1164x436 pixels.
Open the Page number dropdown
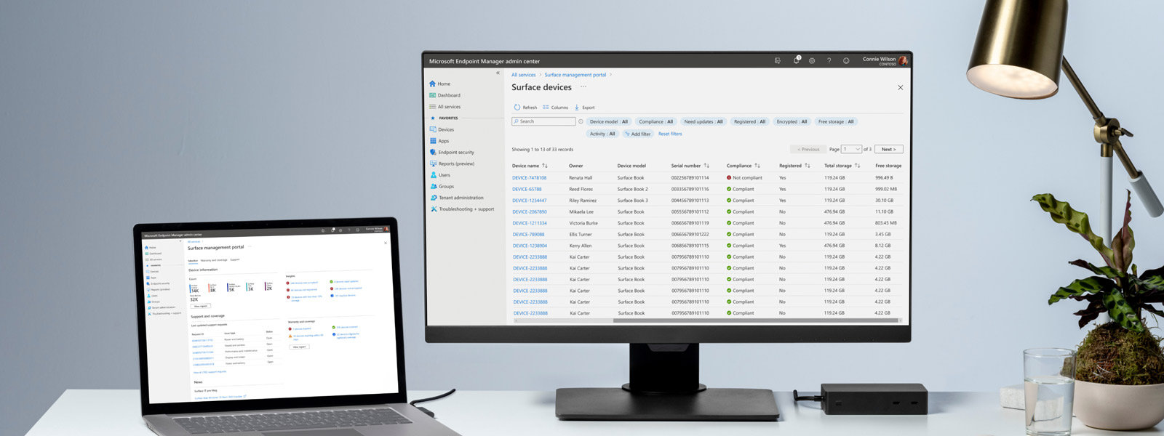click(x=851, y=149)
